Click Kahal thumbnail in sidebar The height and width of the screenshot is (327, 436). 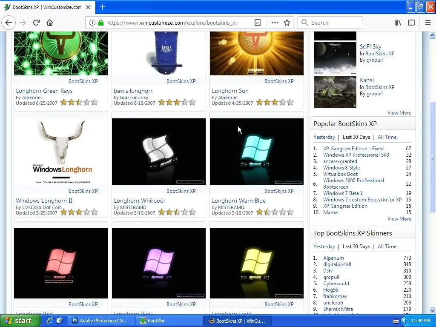pos(335,92)
